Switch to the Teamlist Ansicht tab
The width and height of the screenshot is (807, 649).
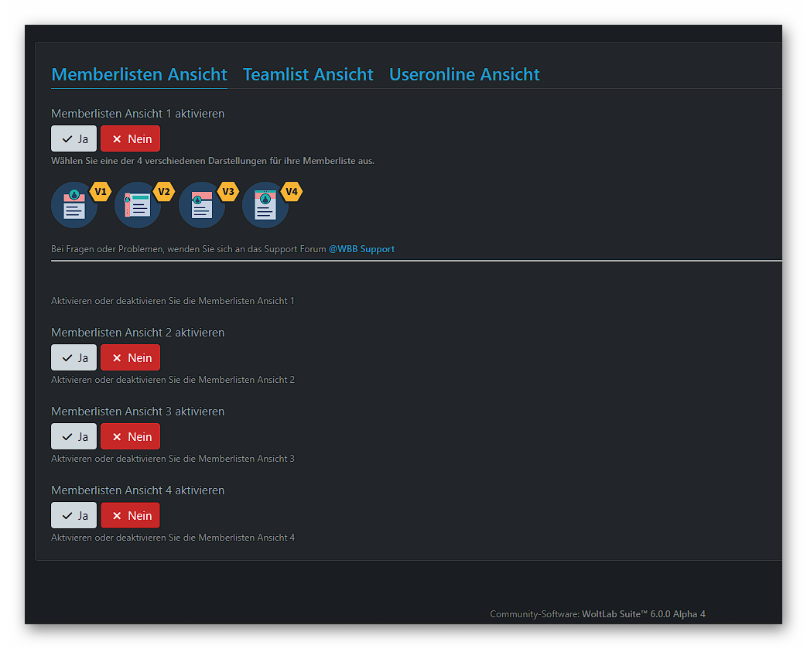[308, 74]
